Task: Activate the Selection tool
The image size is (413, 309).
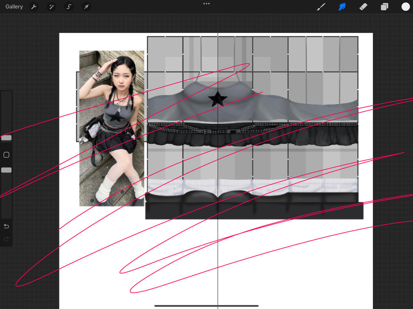Action: [69, 7]
